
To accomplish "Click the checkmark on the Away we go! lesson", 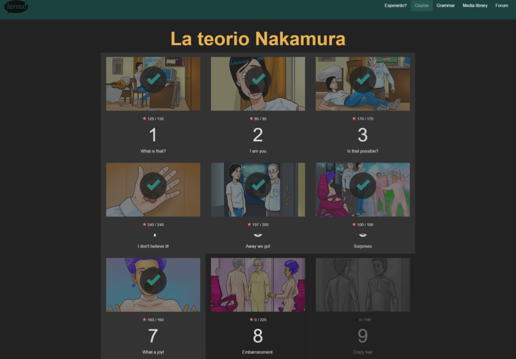I will pos(258,186).
